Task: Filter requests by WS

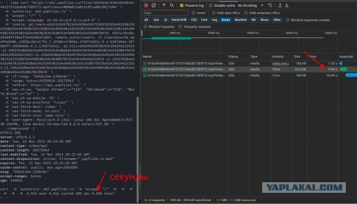Action: (253, 20)
